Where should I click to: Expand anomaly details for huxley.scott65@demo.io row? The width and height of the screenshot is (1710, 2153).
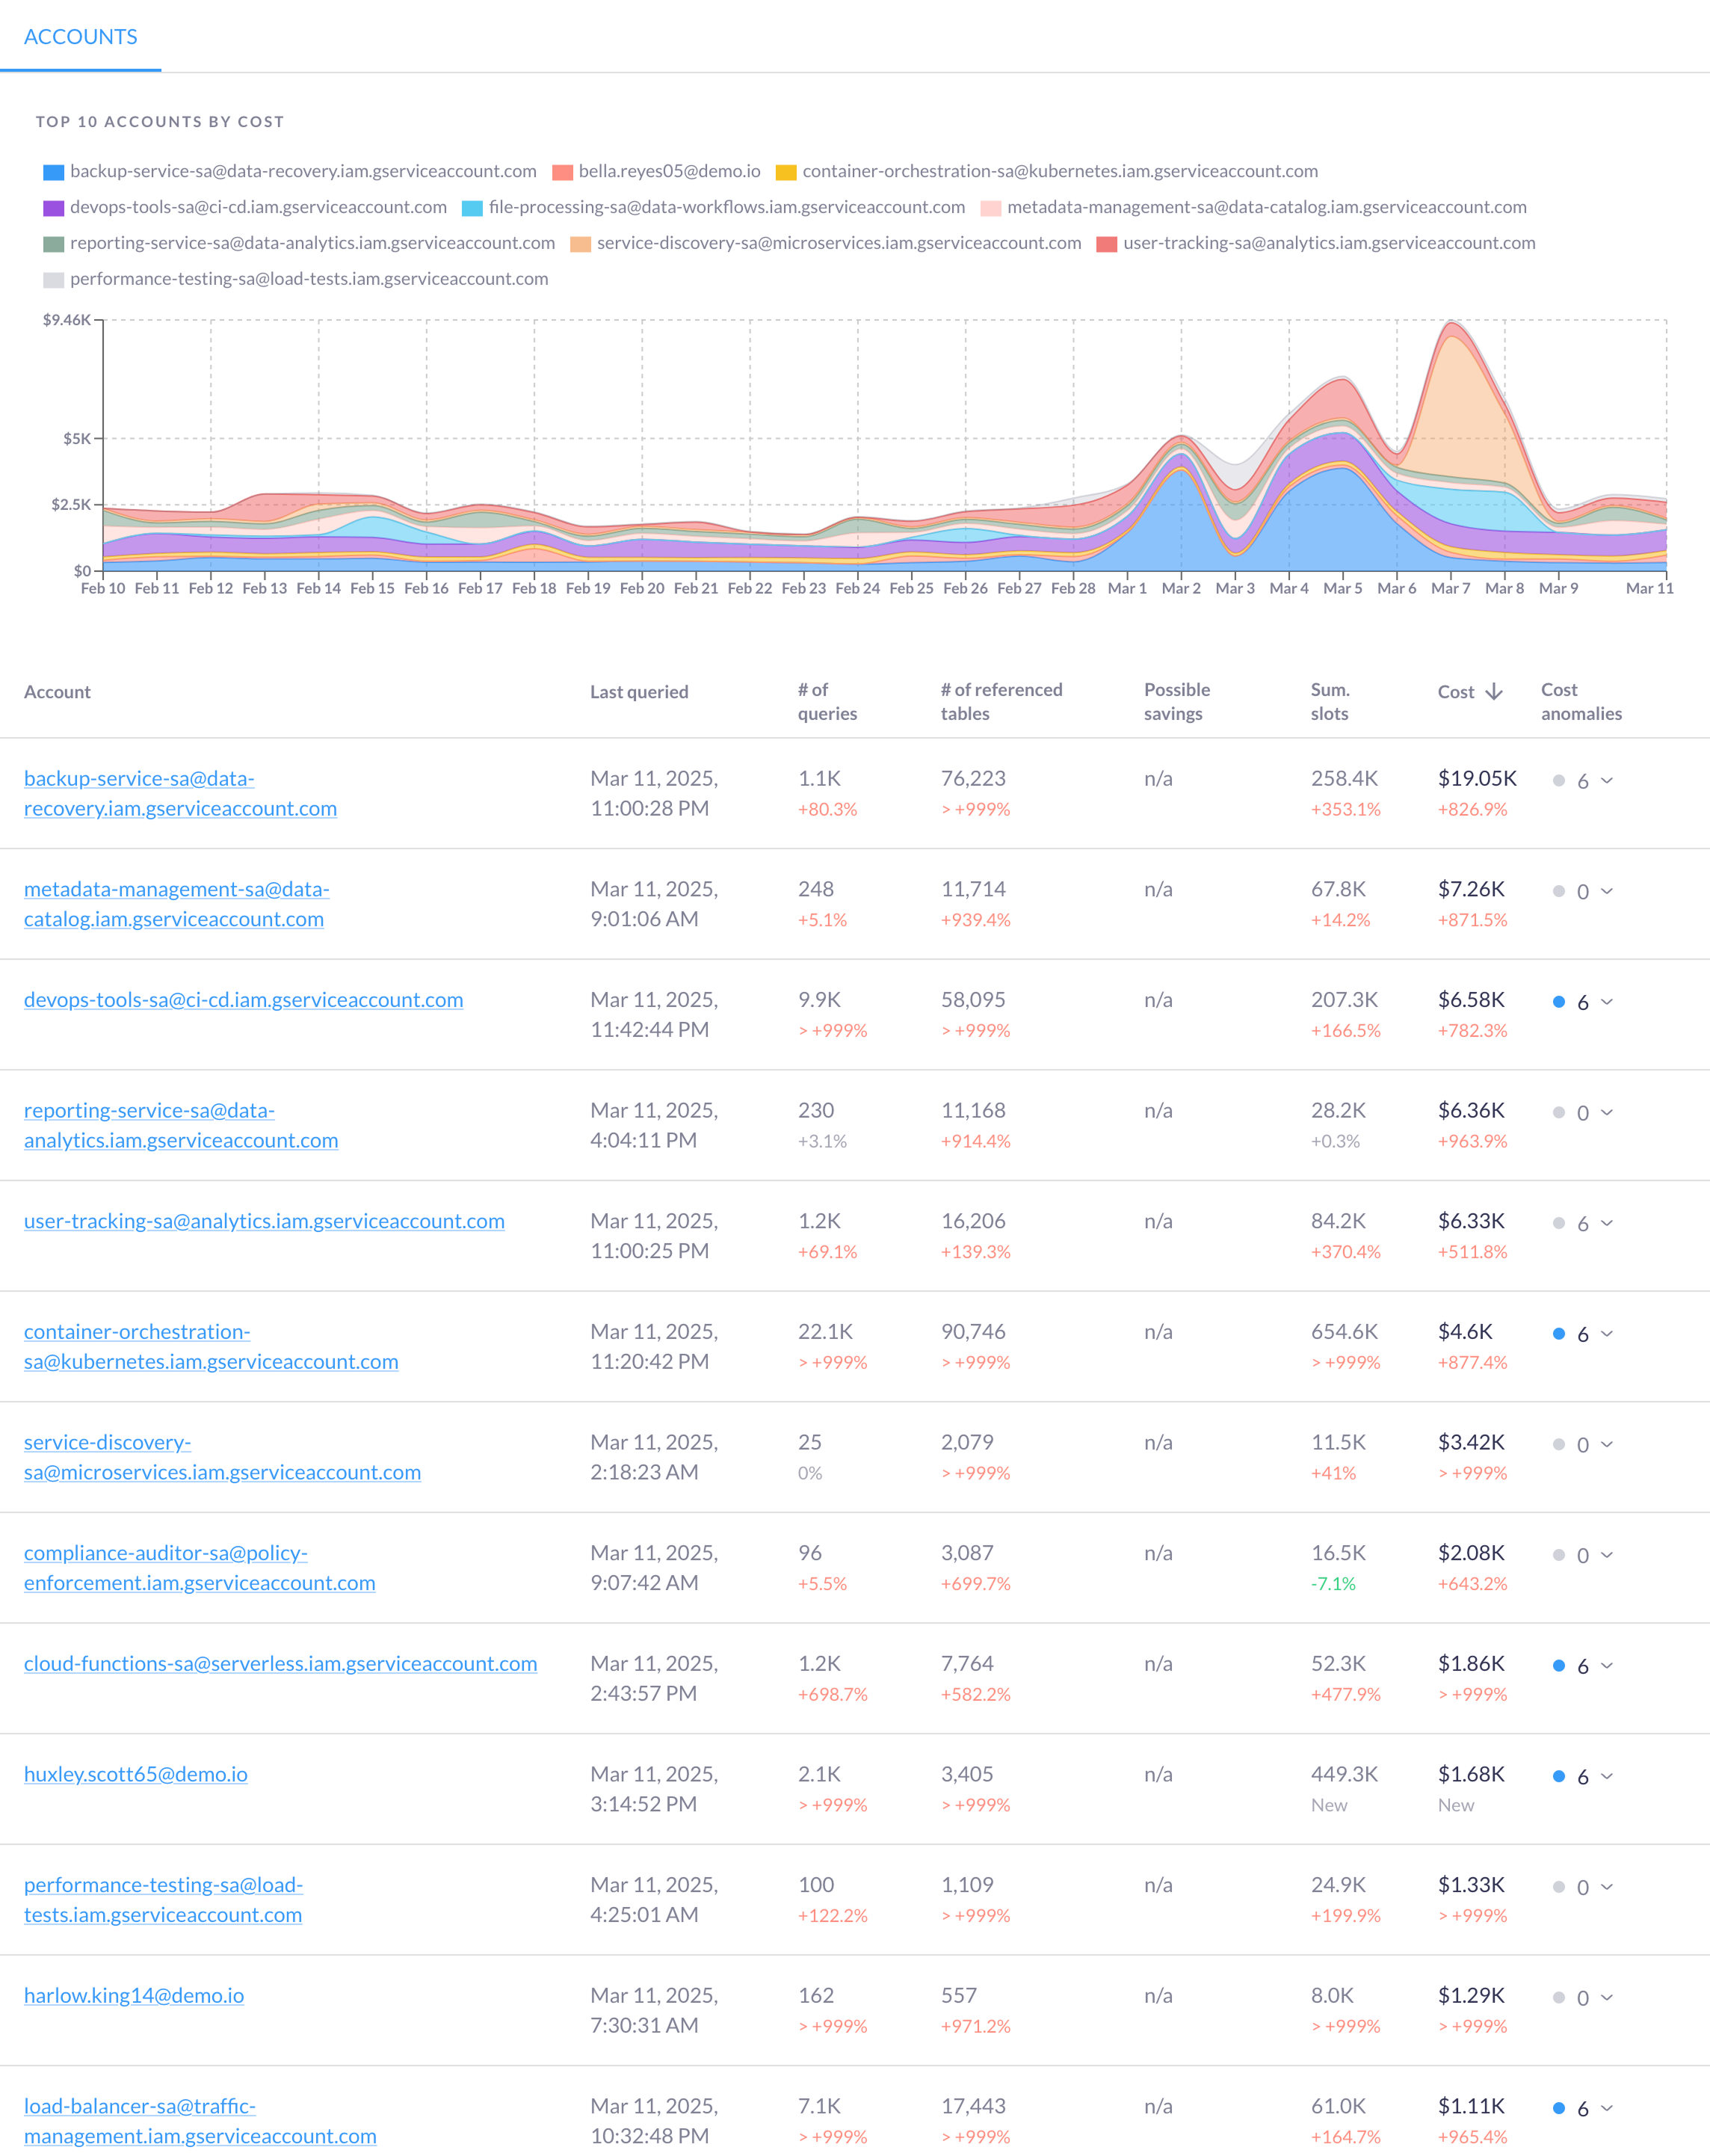tap(1608, 1776)
